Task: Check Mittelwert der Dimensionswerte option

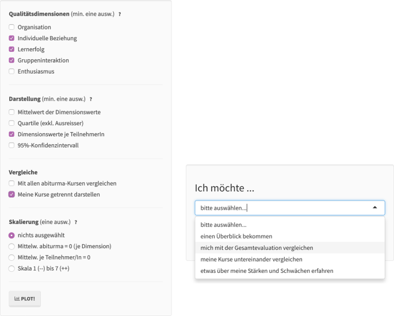Action: 12,112
